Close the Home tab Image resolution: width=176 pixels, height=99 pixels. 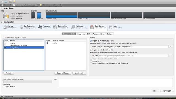(x=10, y=5)
